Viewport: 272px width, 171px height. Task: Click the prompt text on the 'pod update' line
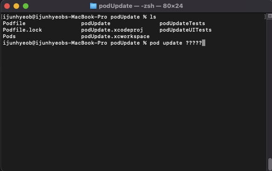point(75,43)
